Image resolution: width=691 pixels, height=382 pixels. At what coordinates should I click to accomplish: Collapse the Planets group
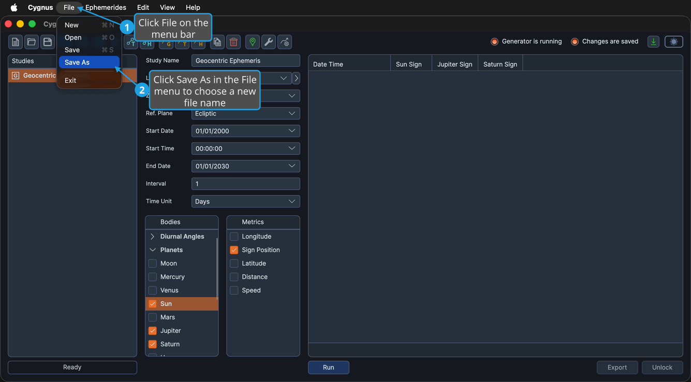tap(153, 250)
